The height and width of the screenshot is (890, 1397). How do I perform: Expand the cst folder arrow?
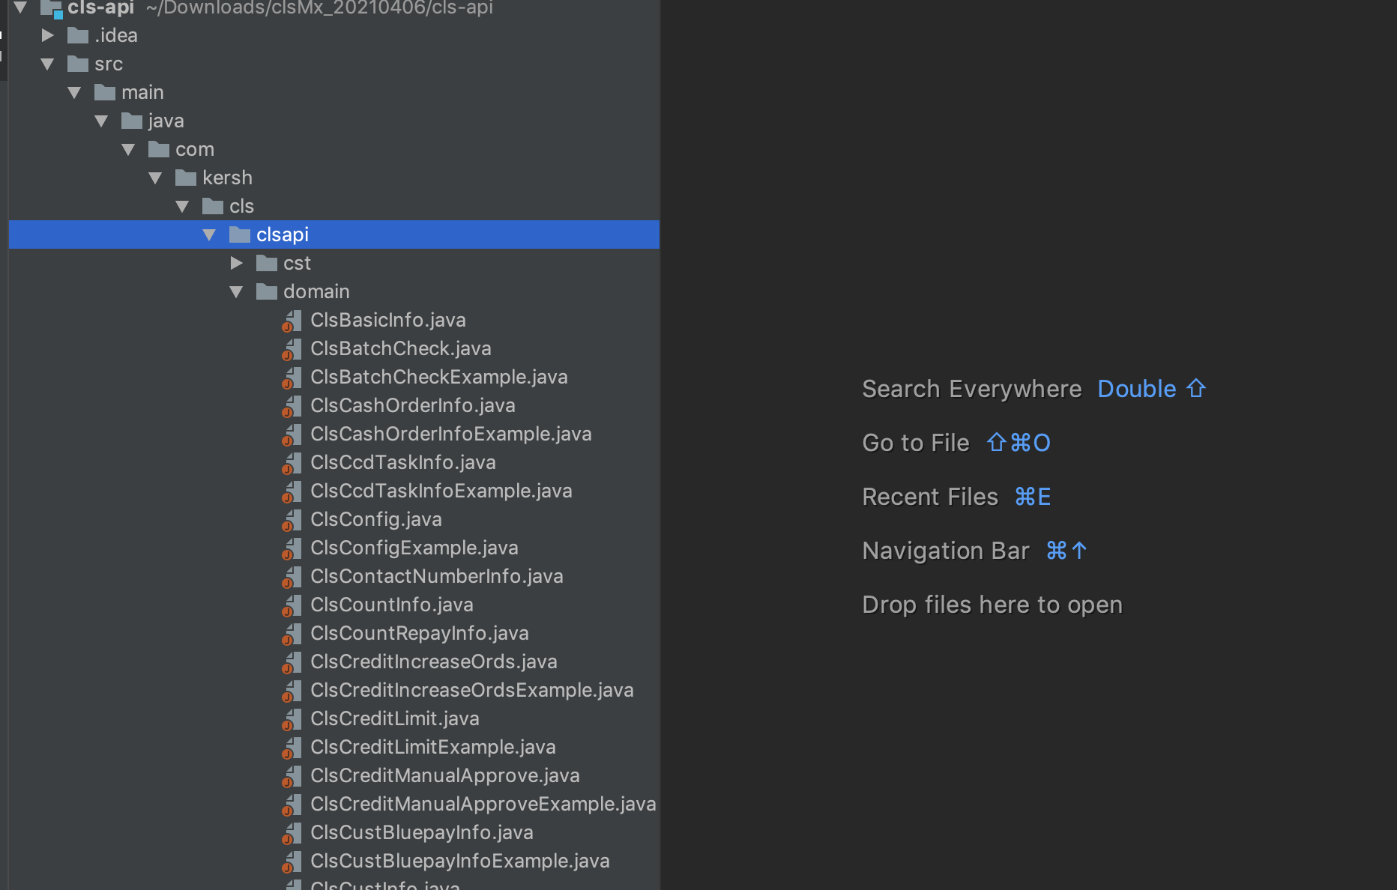(237, 263)
